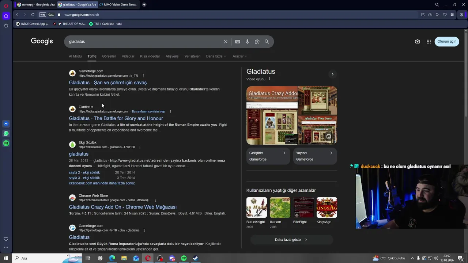The image size is (468, 263).
Task: Open Gladiatus - Şan ve şöhret için savaş result
Action: pyautogui.click(x=108, y=83)
